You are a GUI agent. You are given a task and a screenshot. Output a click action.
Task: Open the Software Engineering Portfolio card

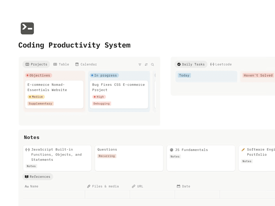[257, 158]
